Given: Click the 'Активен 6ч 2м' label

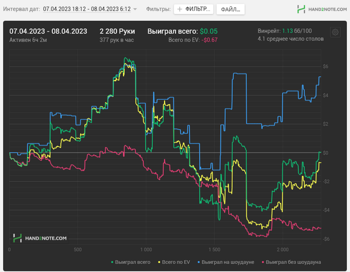Looking at the screenshot, I should point(28,40).
